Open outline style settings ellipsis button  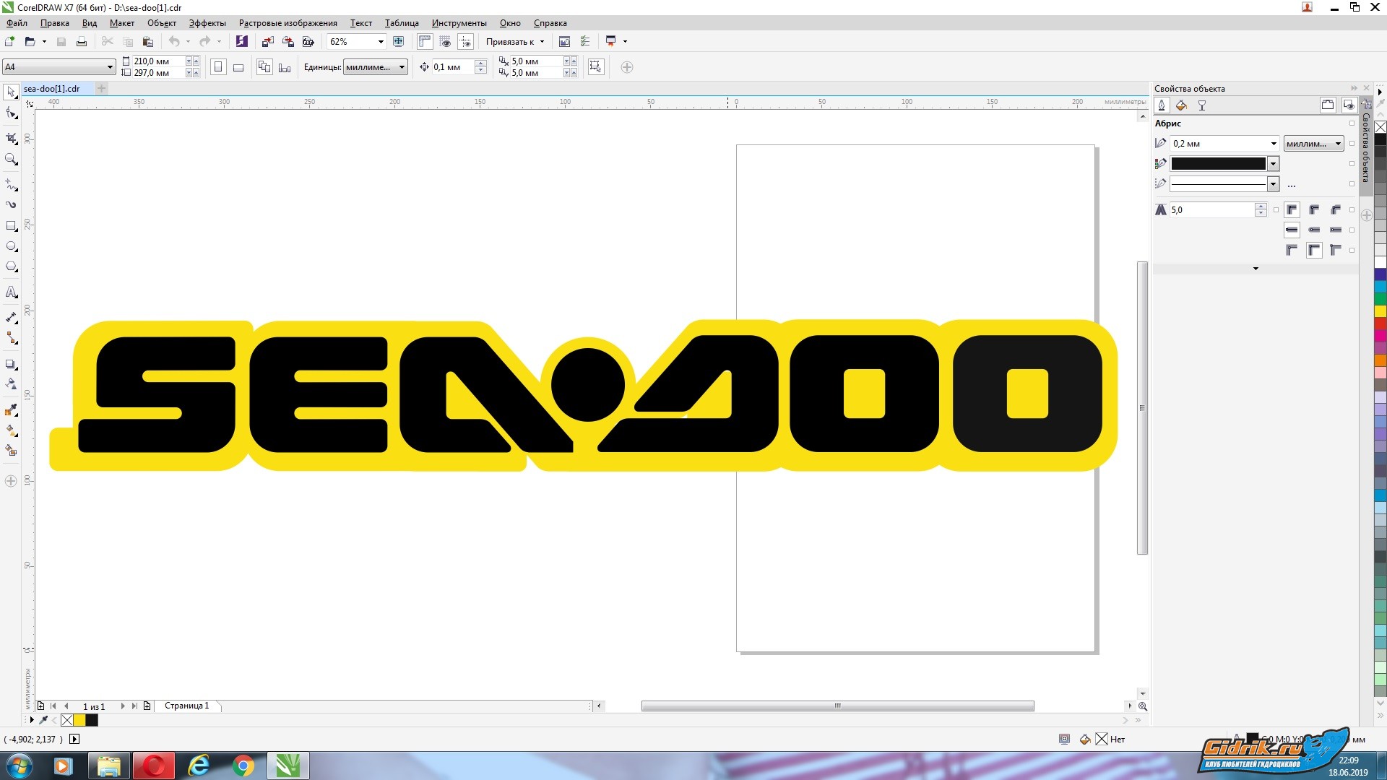(1292, 185)
